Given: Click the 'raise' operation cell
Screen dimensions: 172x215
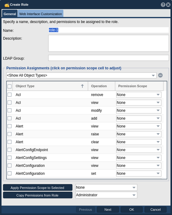Looking at the screenshot, I should point(95,134).
